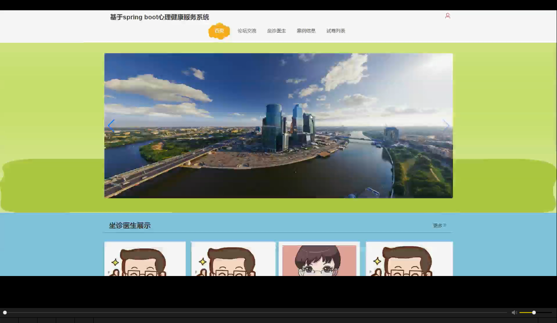This screenshot has height=323, width=557.
Task: Click the orange cloud-shaped 首页 badge
Action: (x=219, y=31)
